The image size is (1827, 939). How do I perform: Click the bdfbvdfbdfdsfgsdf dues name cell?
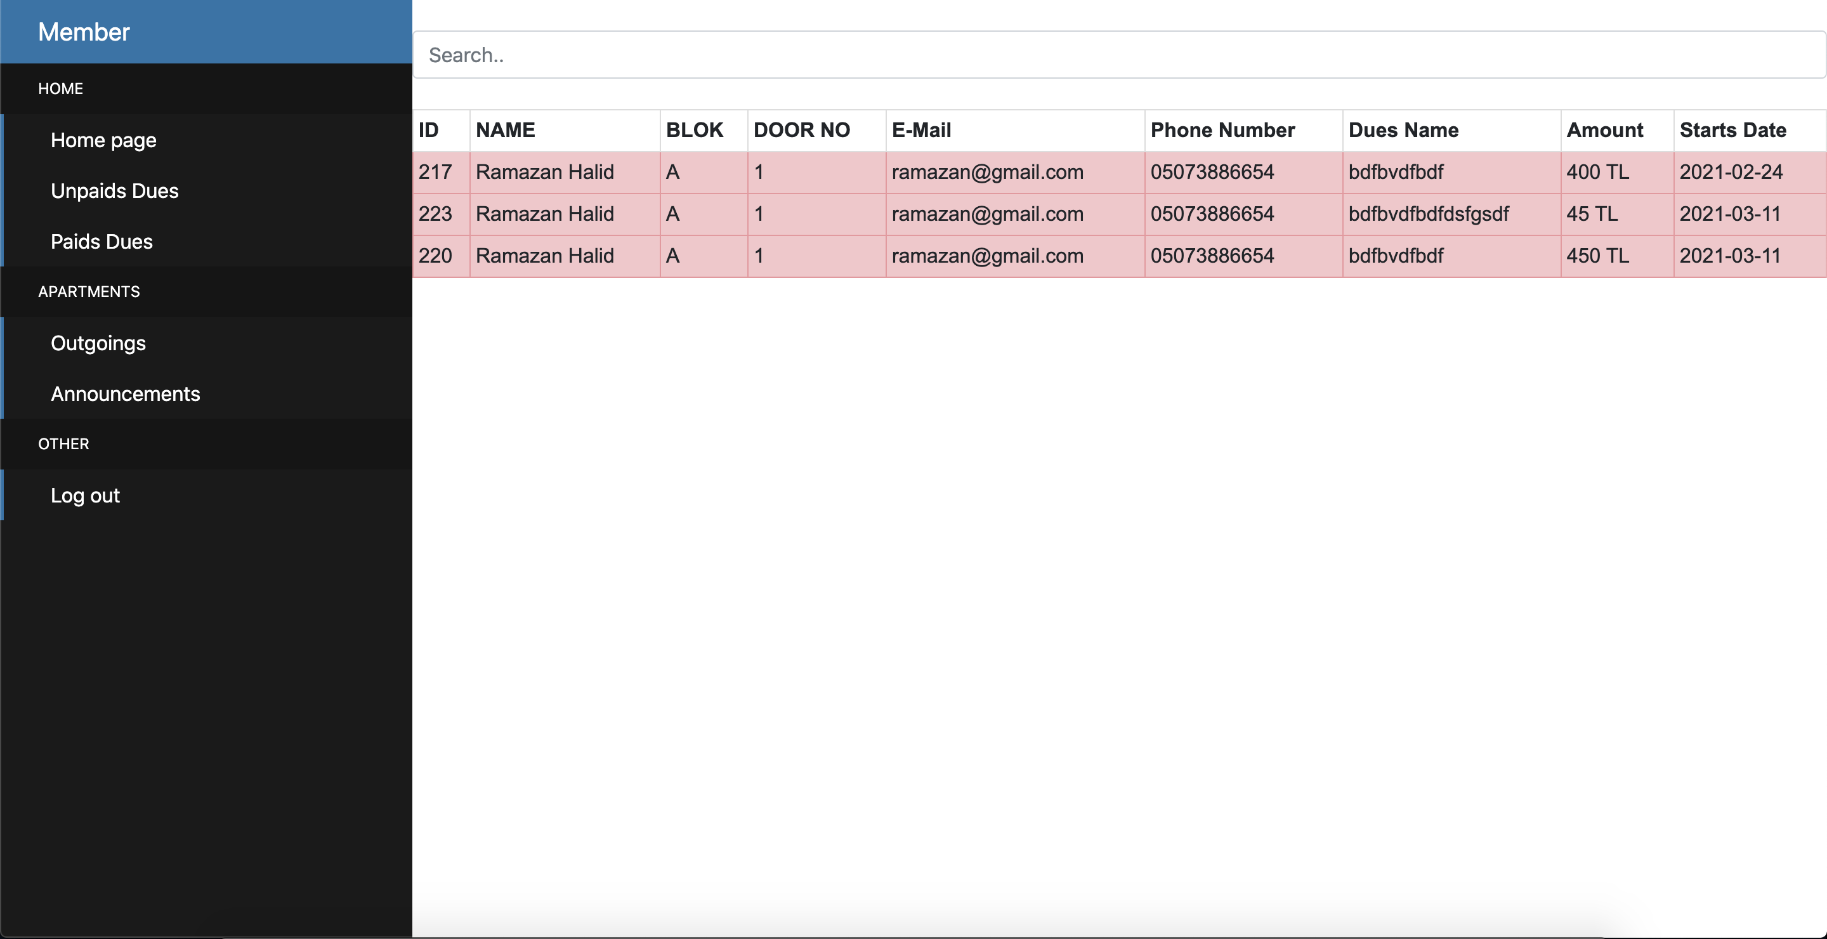1428,213
